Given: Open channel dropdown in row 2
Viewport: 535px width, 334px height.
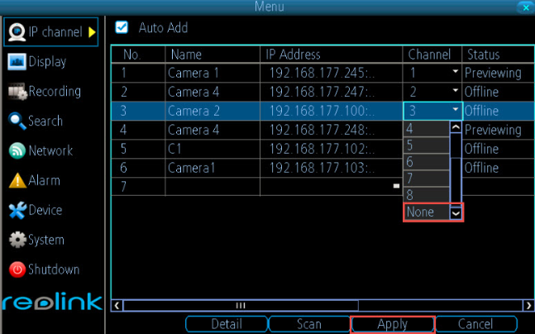Looking at the screenshot, I should [x=455, y=90].
